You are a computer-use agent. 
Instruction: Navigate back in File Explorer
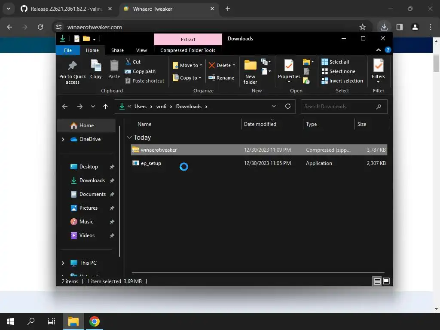tap(65, 107)
